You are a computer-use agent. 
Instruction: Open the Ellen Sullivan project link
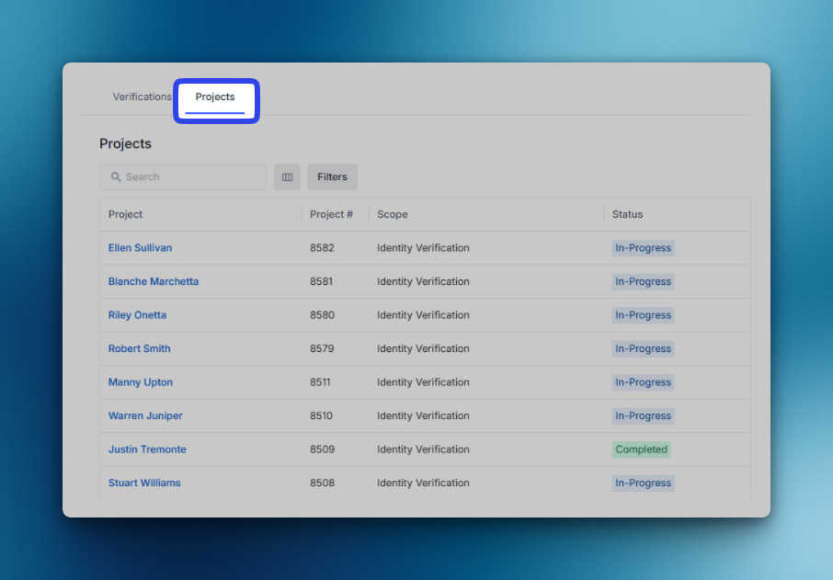[140, 248]
